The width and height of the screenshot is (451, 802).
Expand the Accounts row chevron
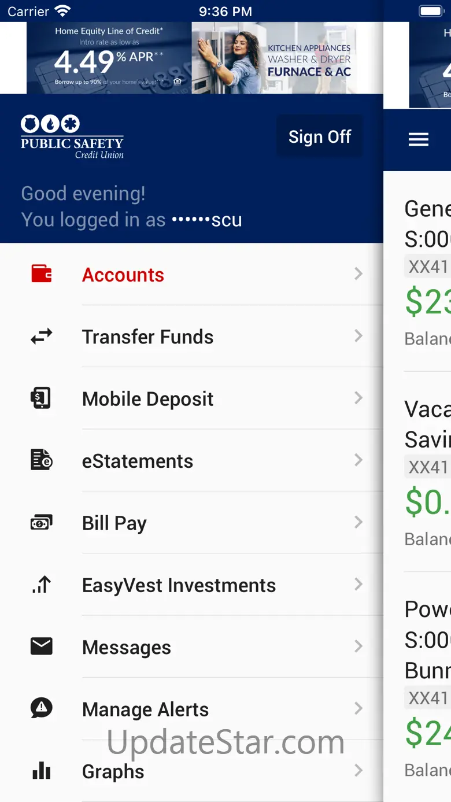(358, 274)
